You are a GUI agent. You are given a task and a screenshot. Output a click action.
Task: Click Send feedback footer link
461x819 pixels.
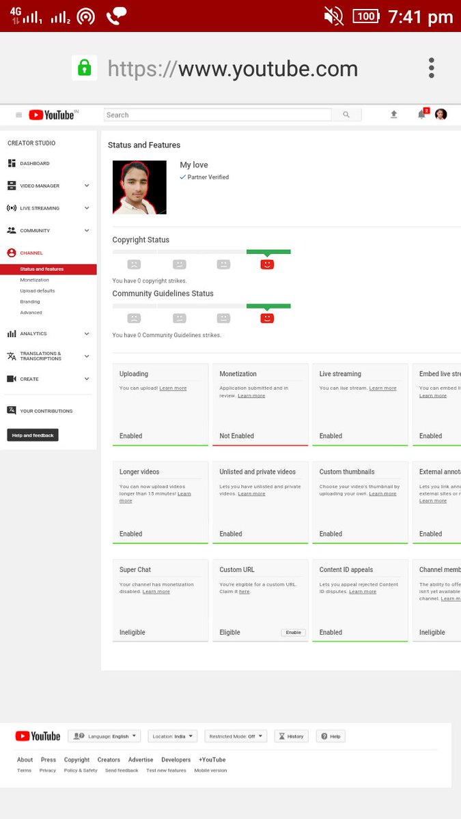[122, 771]
